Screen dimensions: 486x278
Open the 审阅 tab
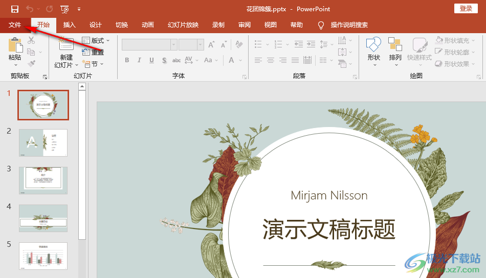click(245, 24)
